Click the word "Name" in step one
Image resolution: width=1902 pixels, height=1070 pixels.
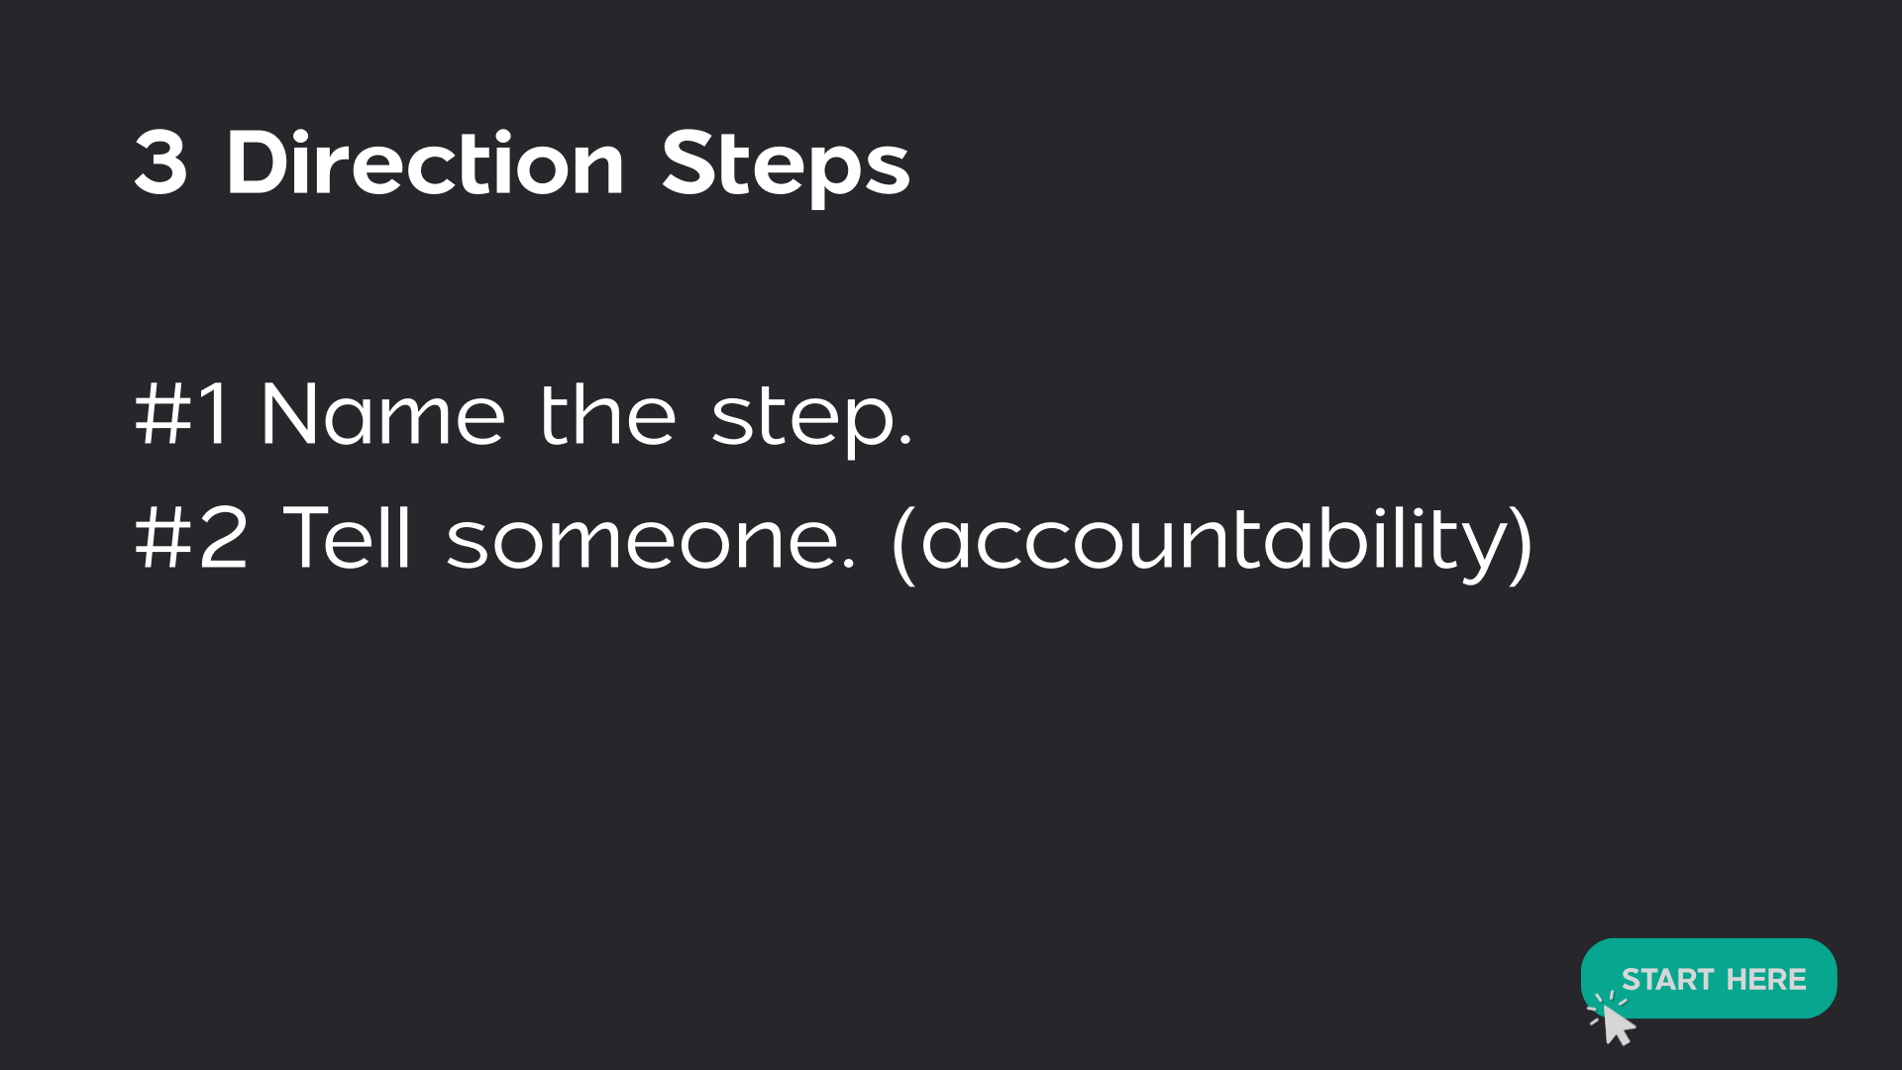[382, 415]
